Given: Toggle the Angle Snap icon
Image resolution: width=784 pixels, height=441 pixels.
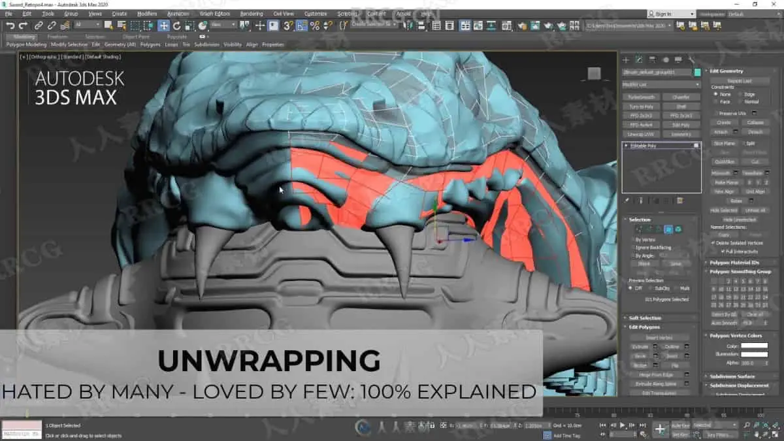Looking at the screenshot, I should click(x=302, y=25).
